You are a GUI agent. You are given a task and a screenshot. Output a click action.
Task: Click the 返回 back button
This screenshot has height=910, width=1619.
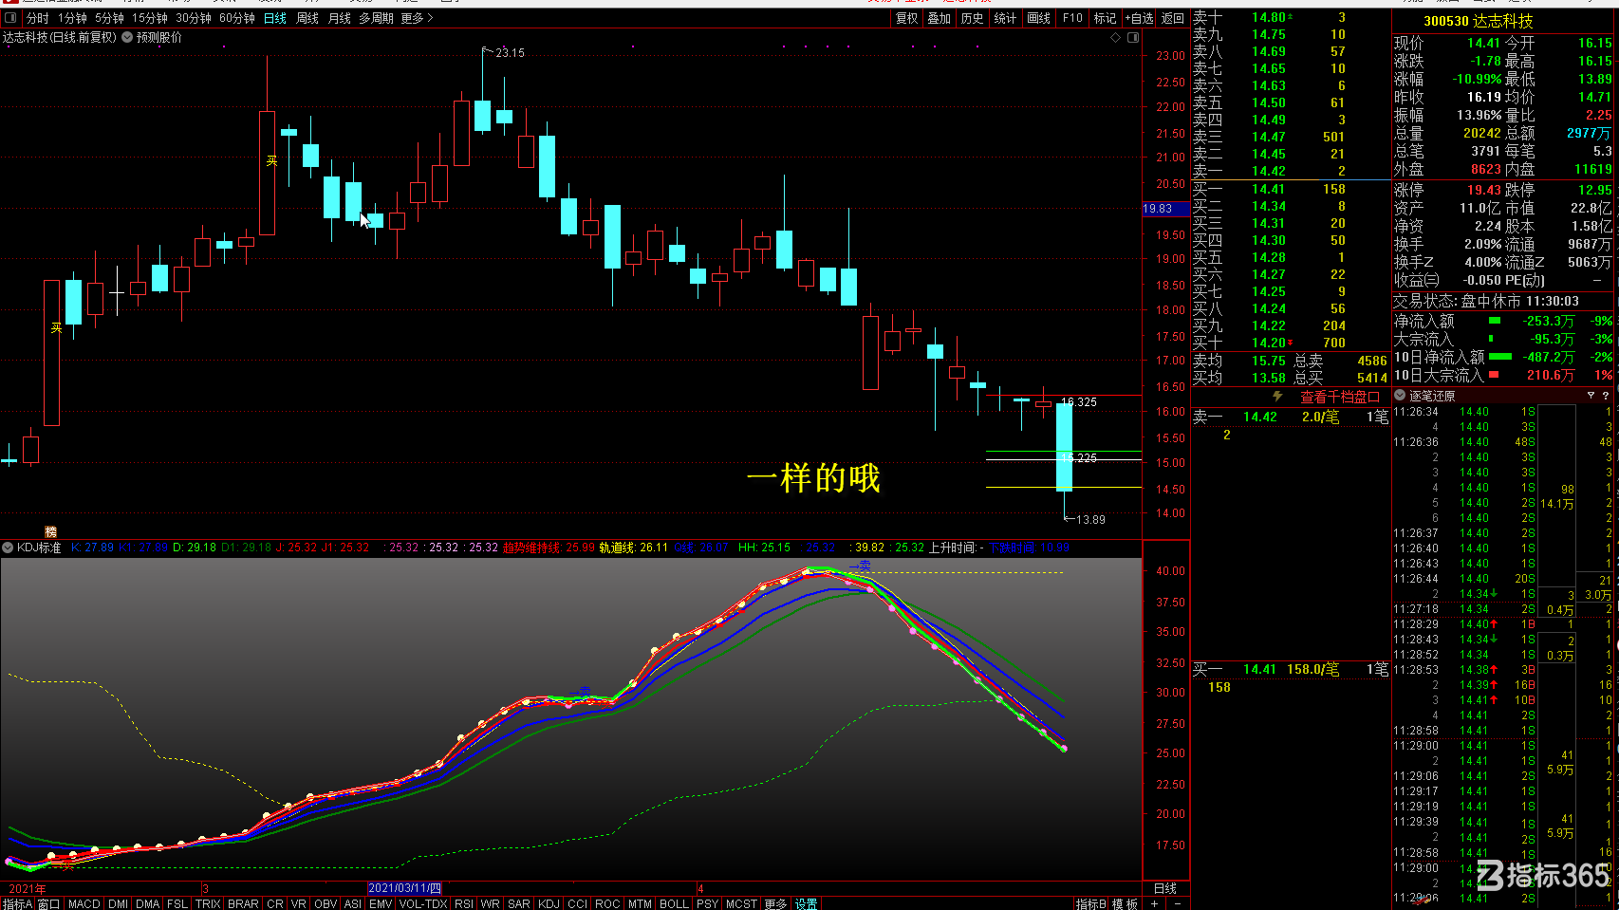[1173, 18]
